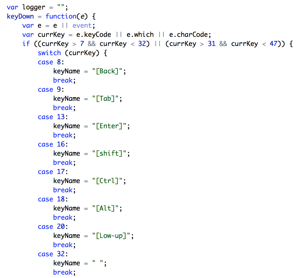Click the number 47 in the condition

click(274, 44)
